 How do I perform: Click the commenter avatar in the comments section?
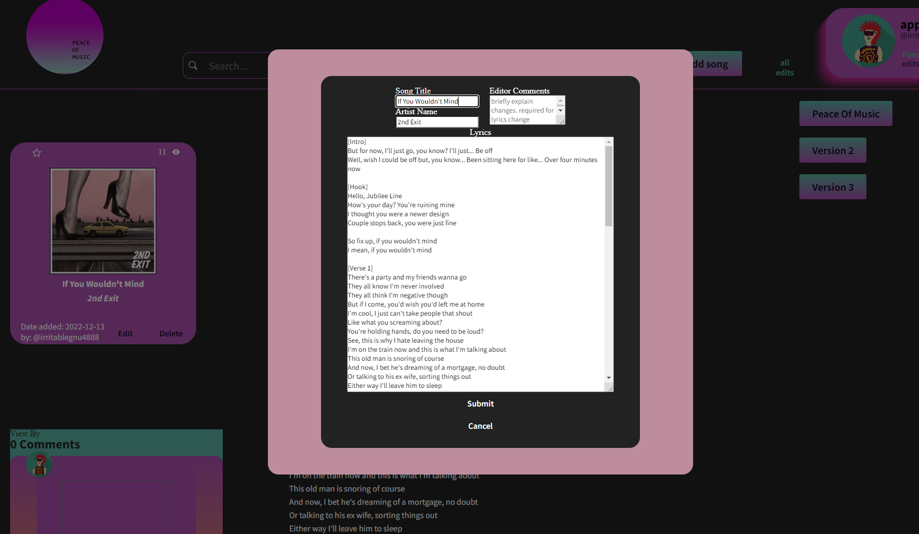click(x=39, y=464)
